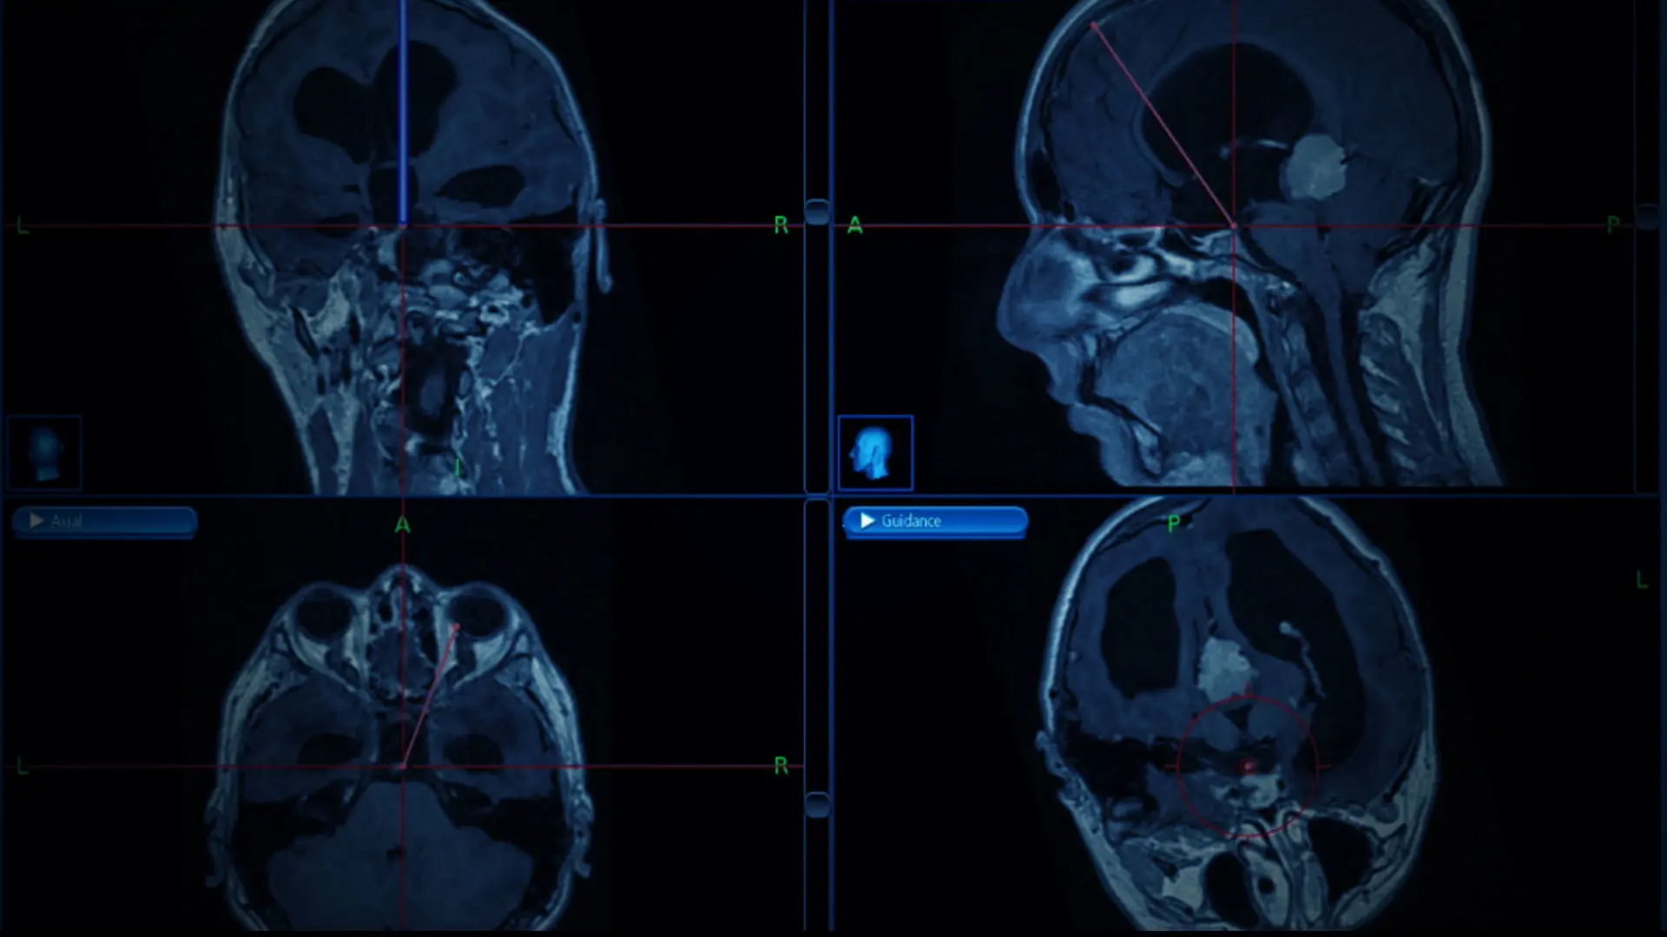The image size is (1667, 937).
Task: Click the bright tumor mass in sagittal view
Action: coord(1314,167)
